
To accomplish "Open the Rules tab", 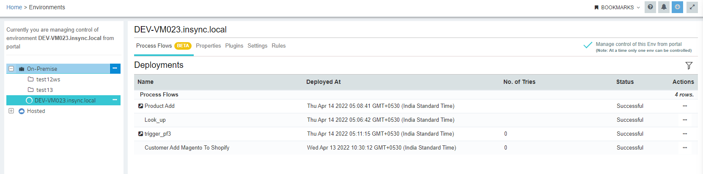I will click(278, 46).
